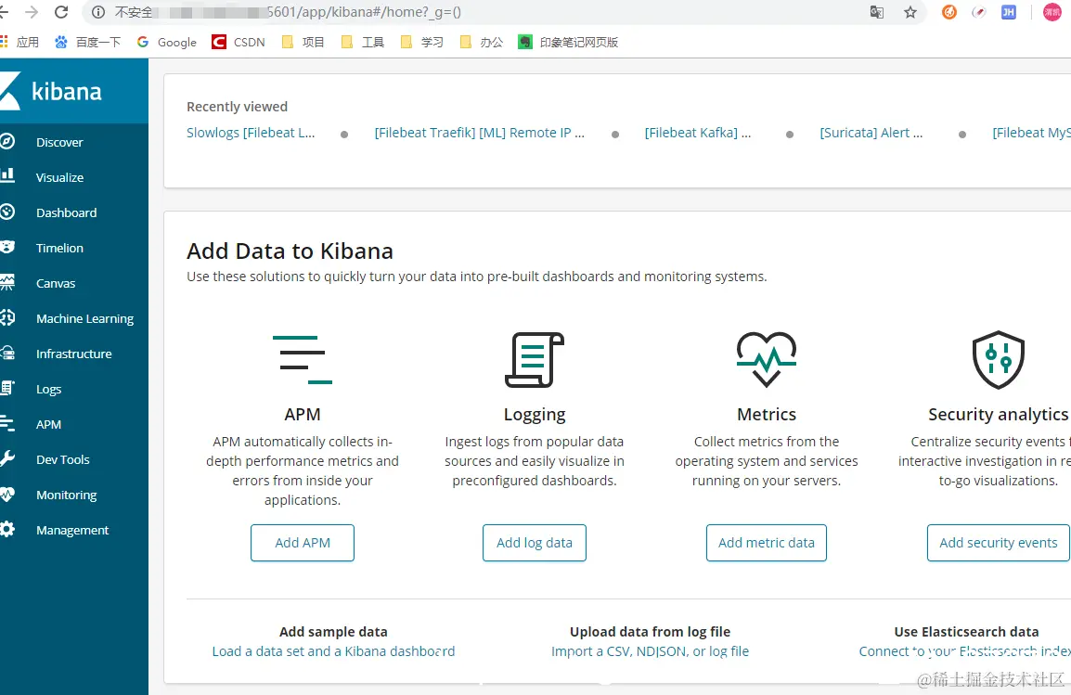Click the Add security events button
This screenshot has width=1071, height=695.
pyautogui.click(x=998, y=543)
